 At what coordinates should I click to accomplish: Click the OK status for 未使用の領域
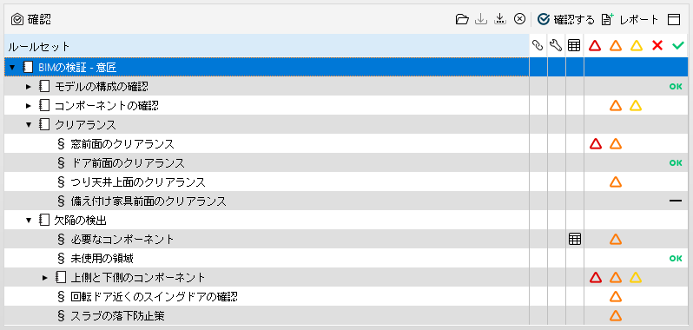click(x=676, y=258)
